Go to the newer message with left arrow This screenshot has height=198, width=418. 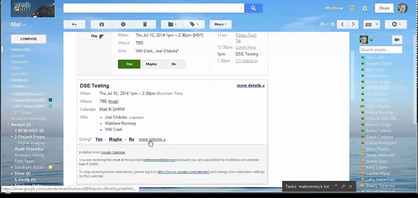pyautogui.click(x=342, y=24)
